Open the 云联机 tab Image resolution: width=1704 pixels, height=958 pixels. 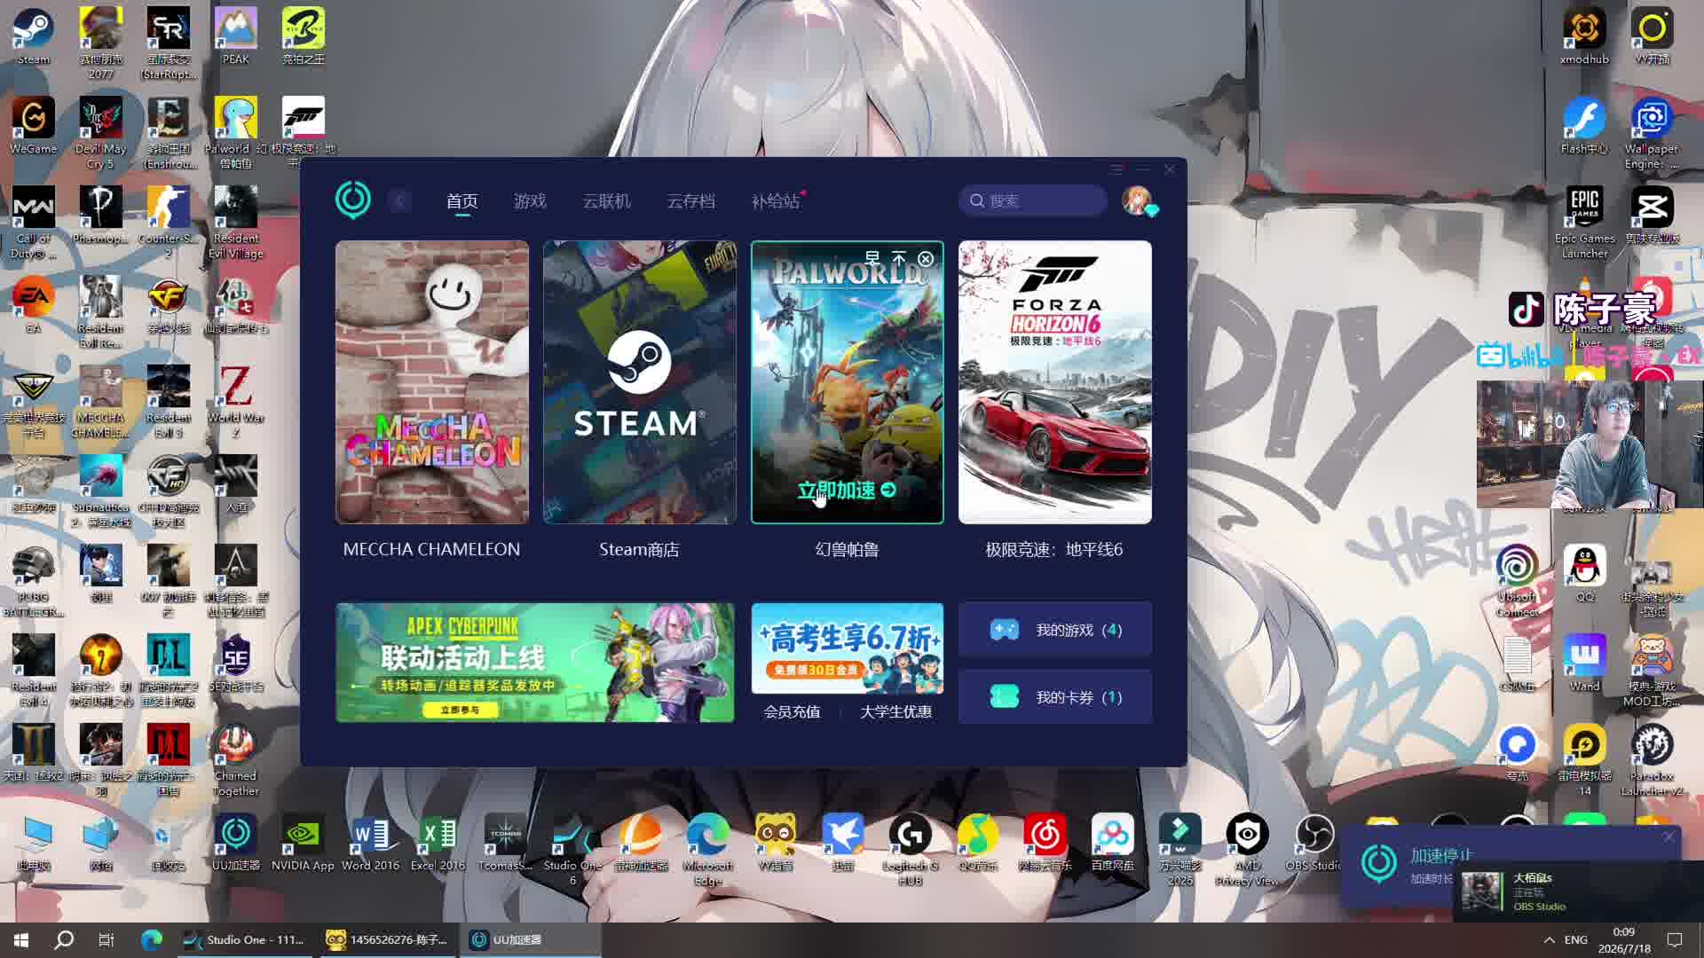[x=606, y=201]
